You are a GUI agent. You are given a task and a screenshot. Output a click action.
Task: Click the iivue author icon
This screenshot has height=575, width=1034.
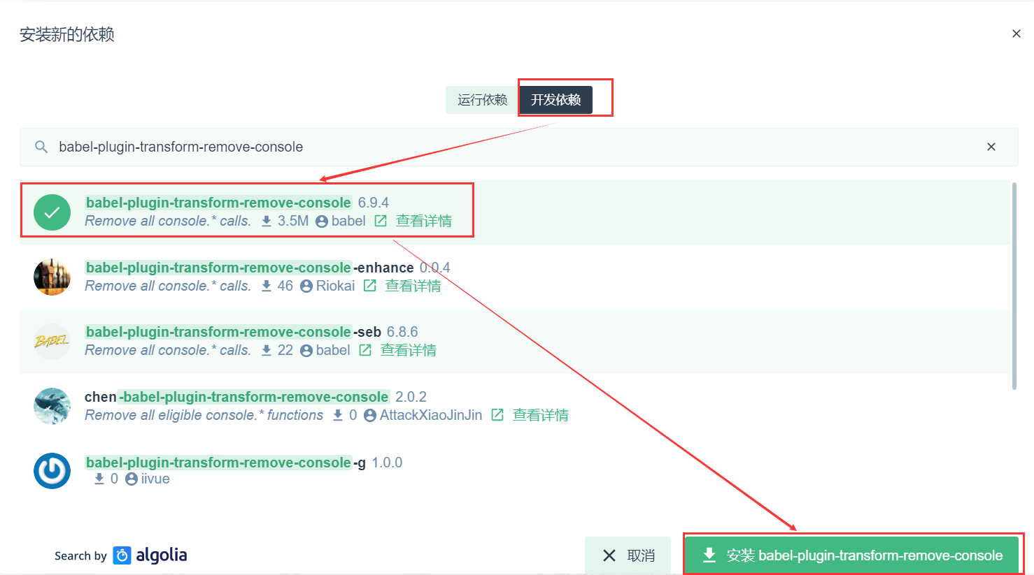132,479
